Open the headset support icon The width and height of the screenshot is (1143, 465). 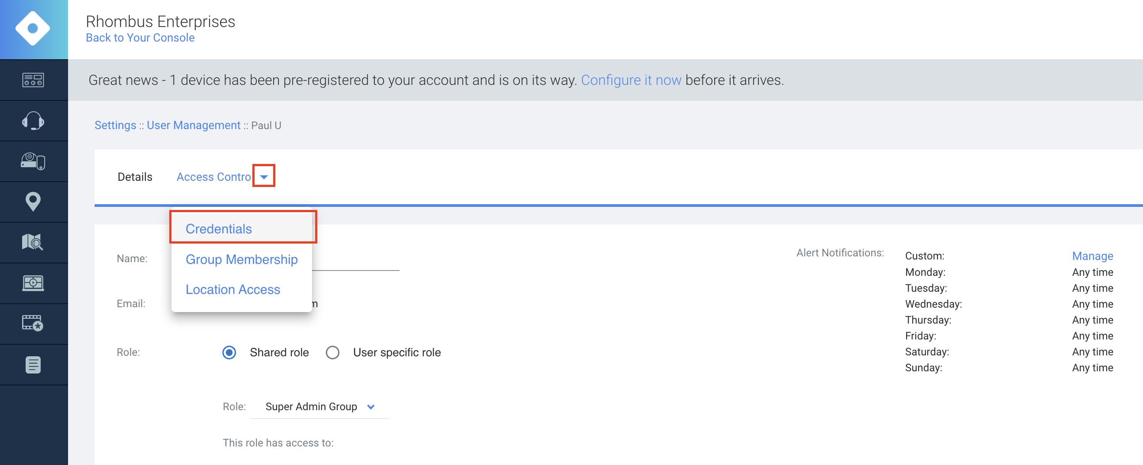coord(33,121)
